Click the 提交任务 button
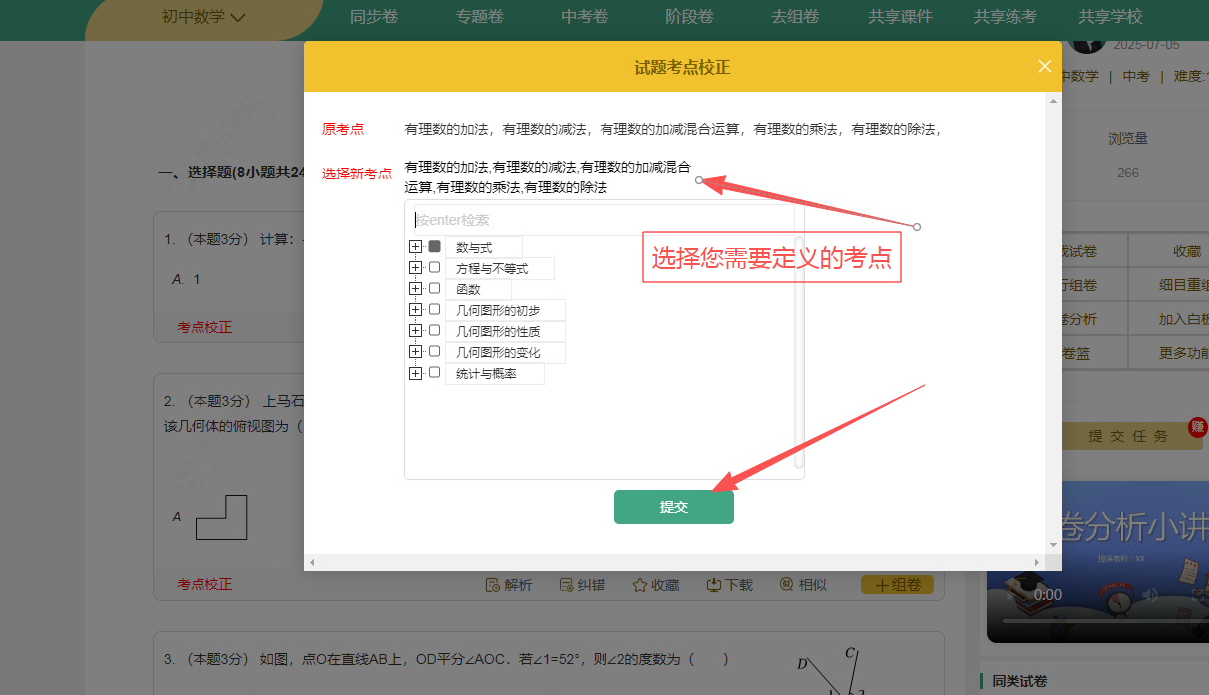Viewport: 1209px width, 695px height. pos(1127,436)
